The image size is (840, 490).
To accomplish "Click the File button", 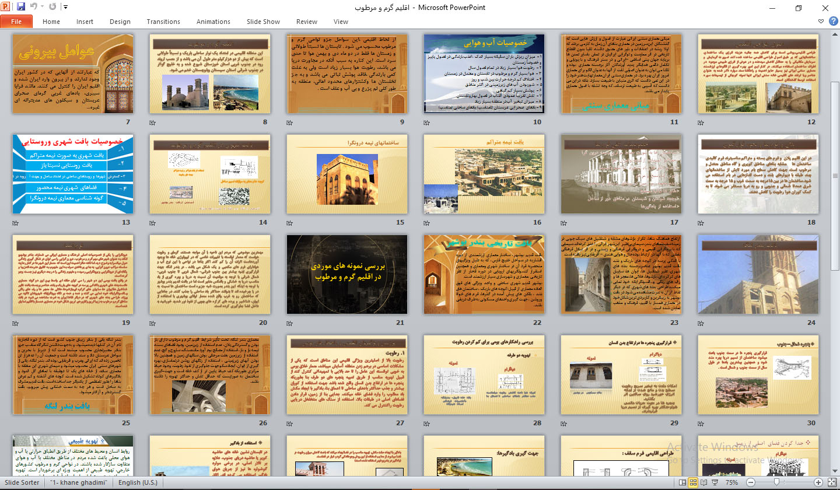I will point(16,22).
